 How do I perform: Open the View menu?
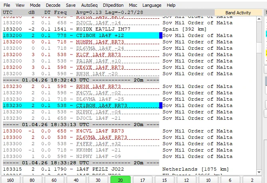click(x=20, y=5)
